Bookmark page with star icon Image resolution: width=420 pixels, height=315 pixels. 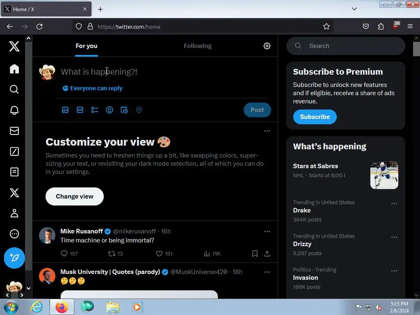point(326,26)
